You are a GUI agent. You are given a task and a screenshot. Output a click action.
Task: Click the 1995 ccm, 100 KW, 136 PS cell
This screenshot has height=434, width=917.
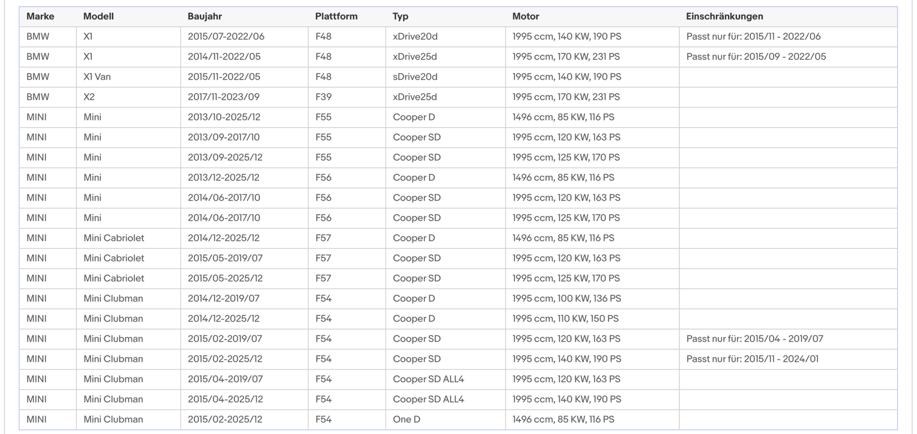[592, 299]
